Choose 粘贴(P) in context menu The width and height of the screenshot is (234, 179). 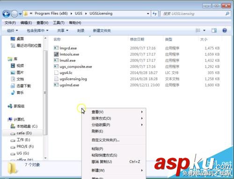[x=114, y=149]
